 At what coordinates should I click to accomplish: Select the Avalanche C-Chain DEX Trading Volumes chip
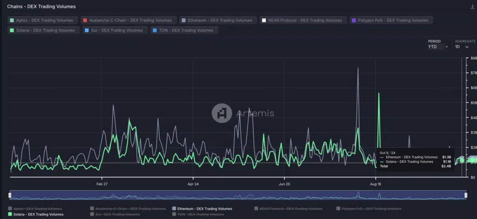pyautogui.click(x=129, y=21)
